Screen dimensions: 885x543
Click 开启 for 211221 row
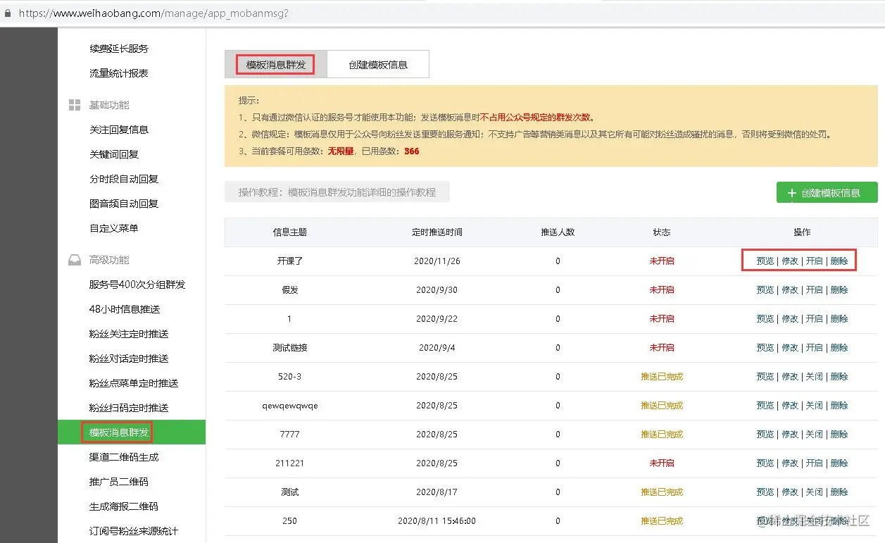point(815,463)
